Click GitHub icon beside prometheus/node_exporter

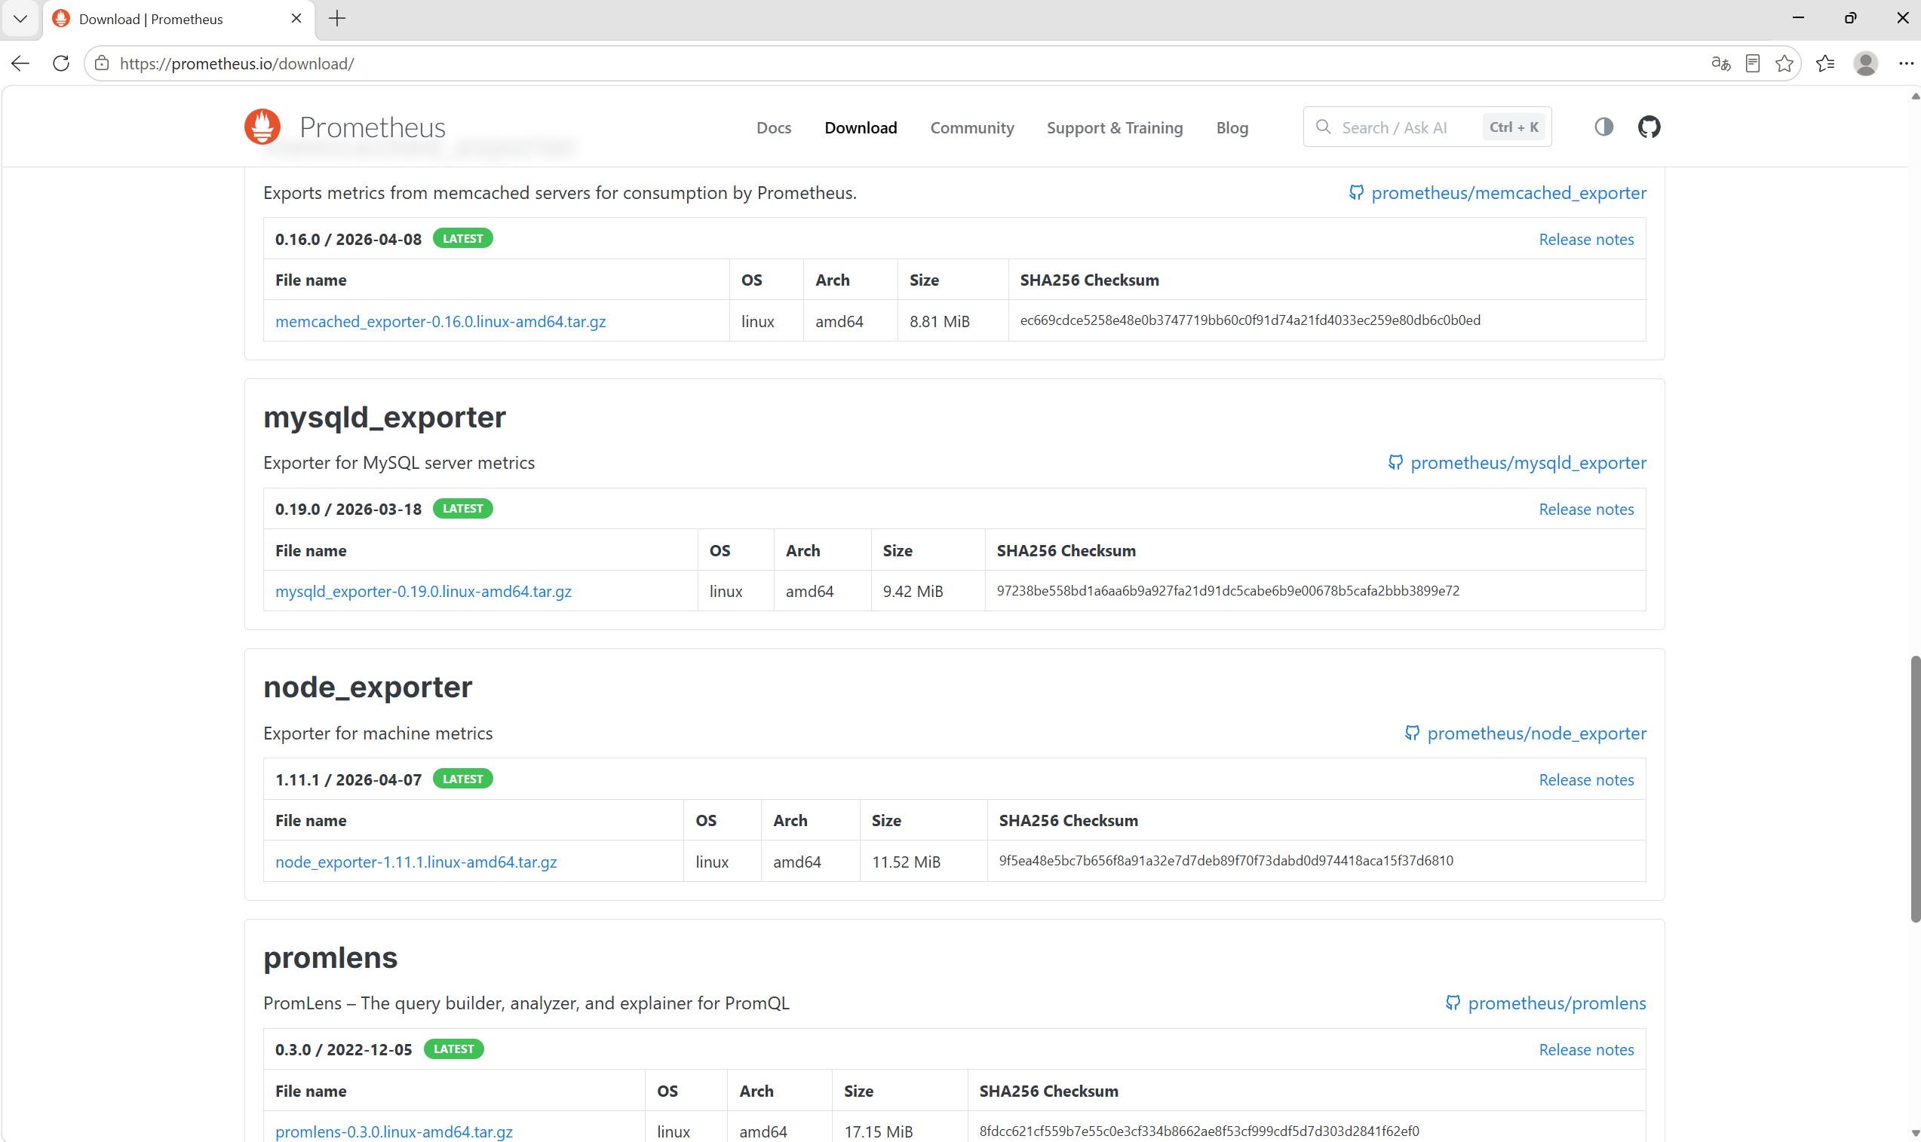[1411, 733]
